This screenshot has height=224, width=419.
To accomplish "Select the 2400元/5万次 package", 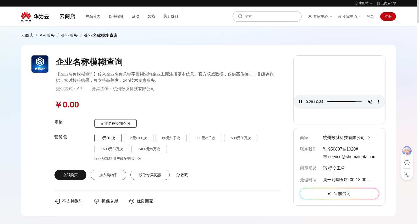I will (x=149, y=149).
